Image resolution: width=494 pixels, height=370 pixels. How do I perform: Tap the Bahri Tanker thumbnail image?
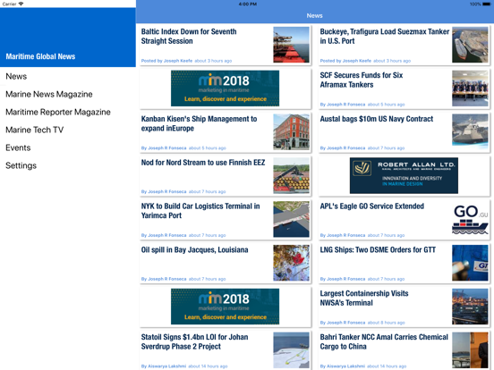470,350
